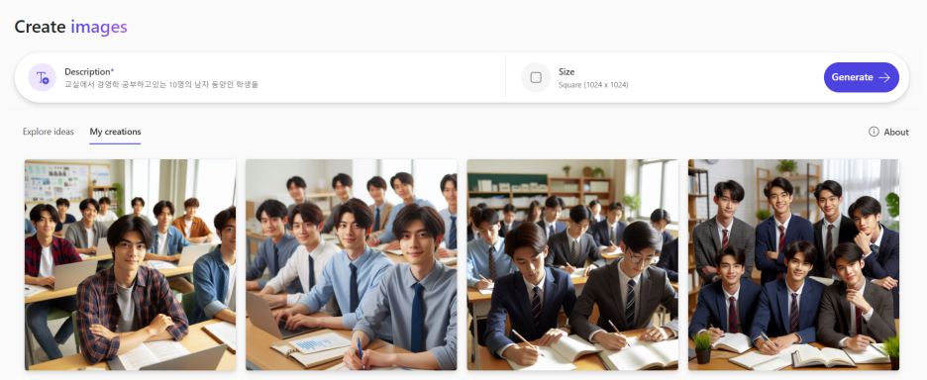The width and height of the screenshot is (927, 380).
Task: Open the plaid-shirt student image
Action: pyautogui.click(x=130, y=265)
